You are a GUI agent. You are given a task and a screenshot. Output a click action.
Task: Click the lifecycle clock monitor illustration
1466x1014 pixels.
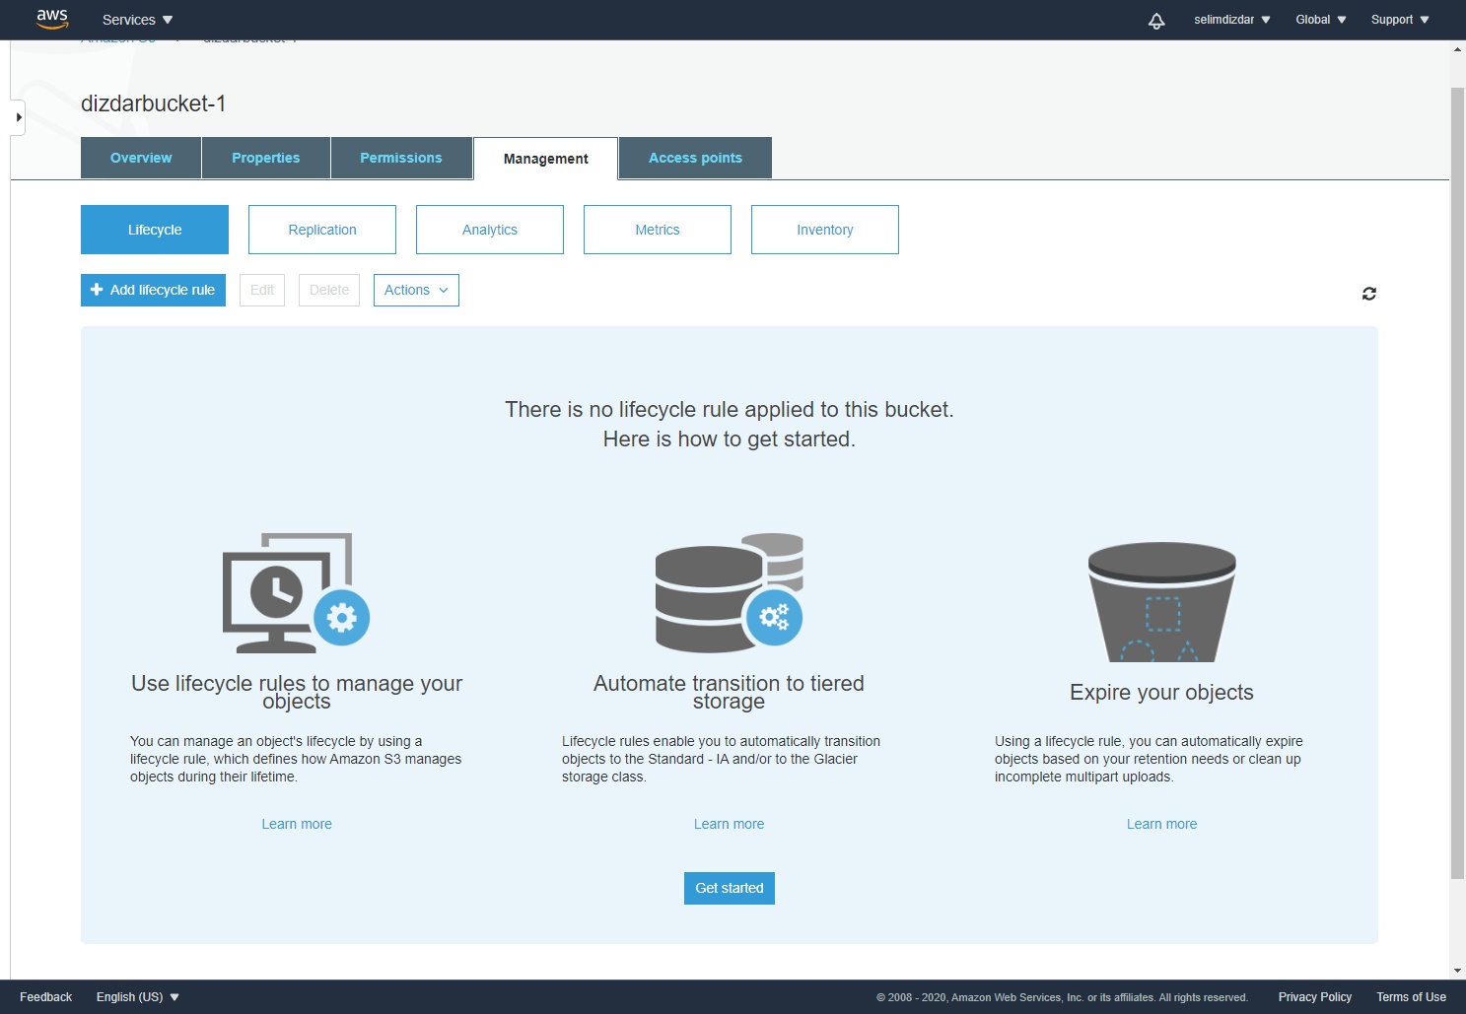click(x=296, y=592)
